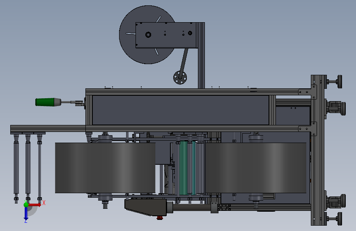The height and width of the screenshot is (231, 356).
Task: Select the green roller between the drums
Action: click(183, 168)
